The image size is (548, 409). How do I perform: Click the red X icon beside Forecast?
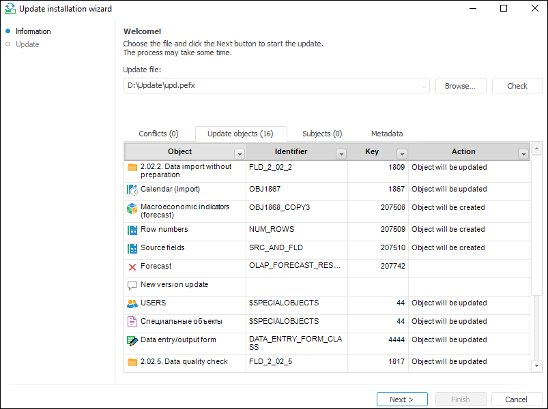132,267
